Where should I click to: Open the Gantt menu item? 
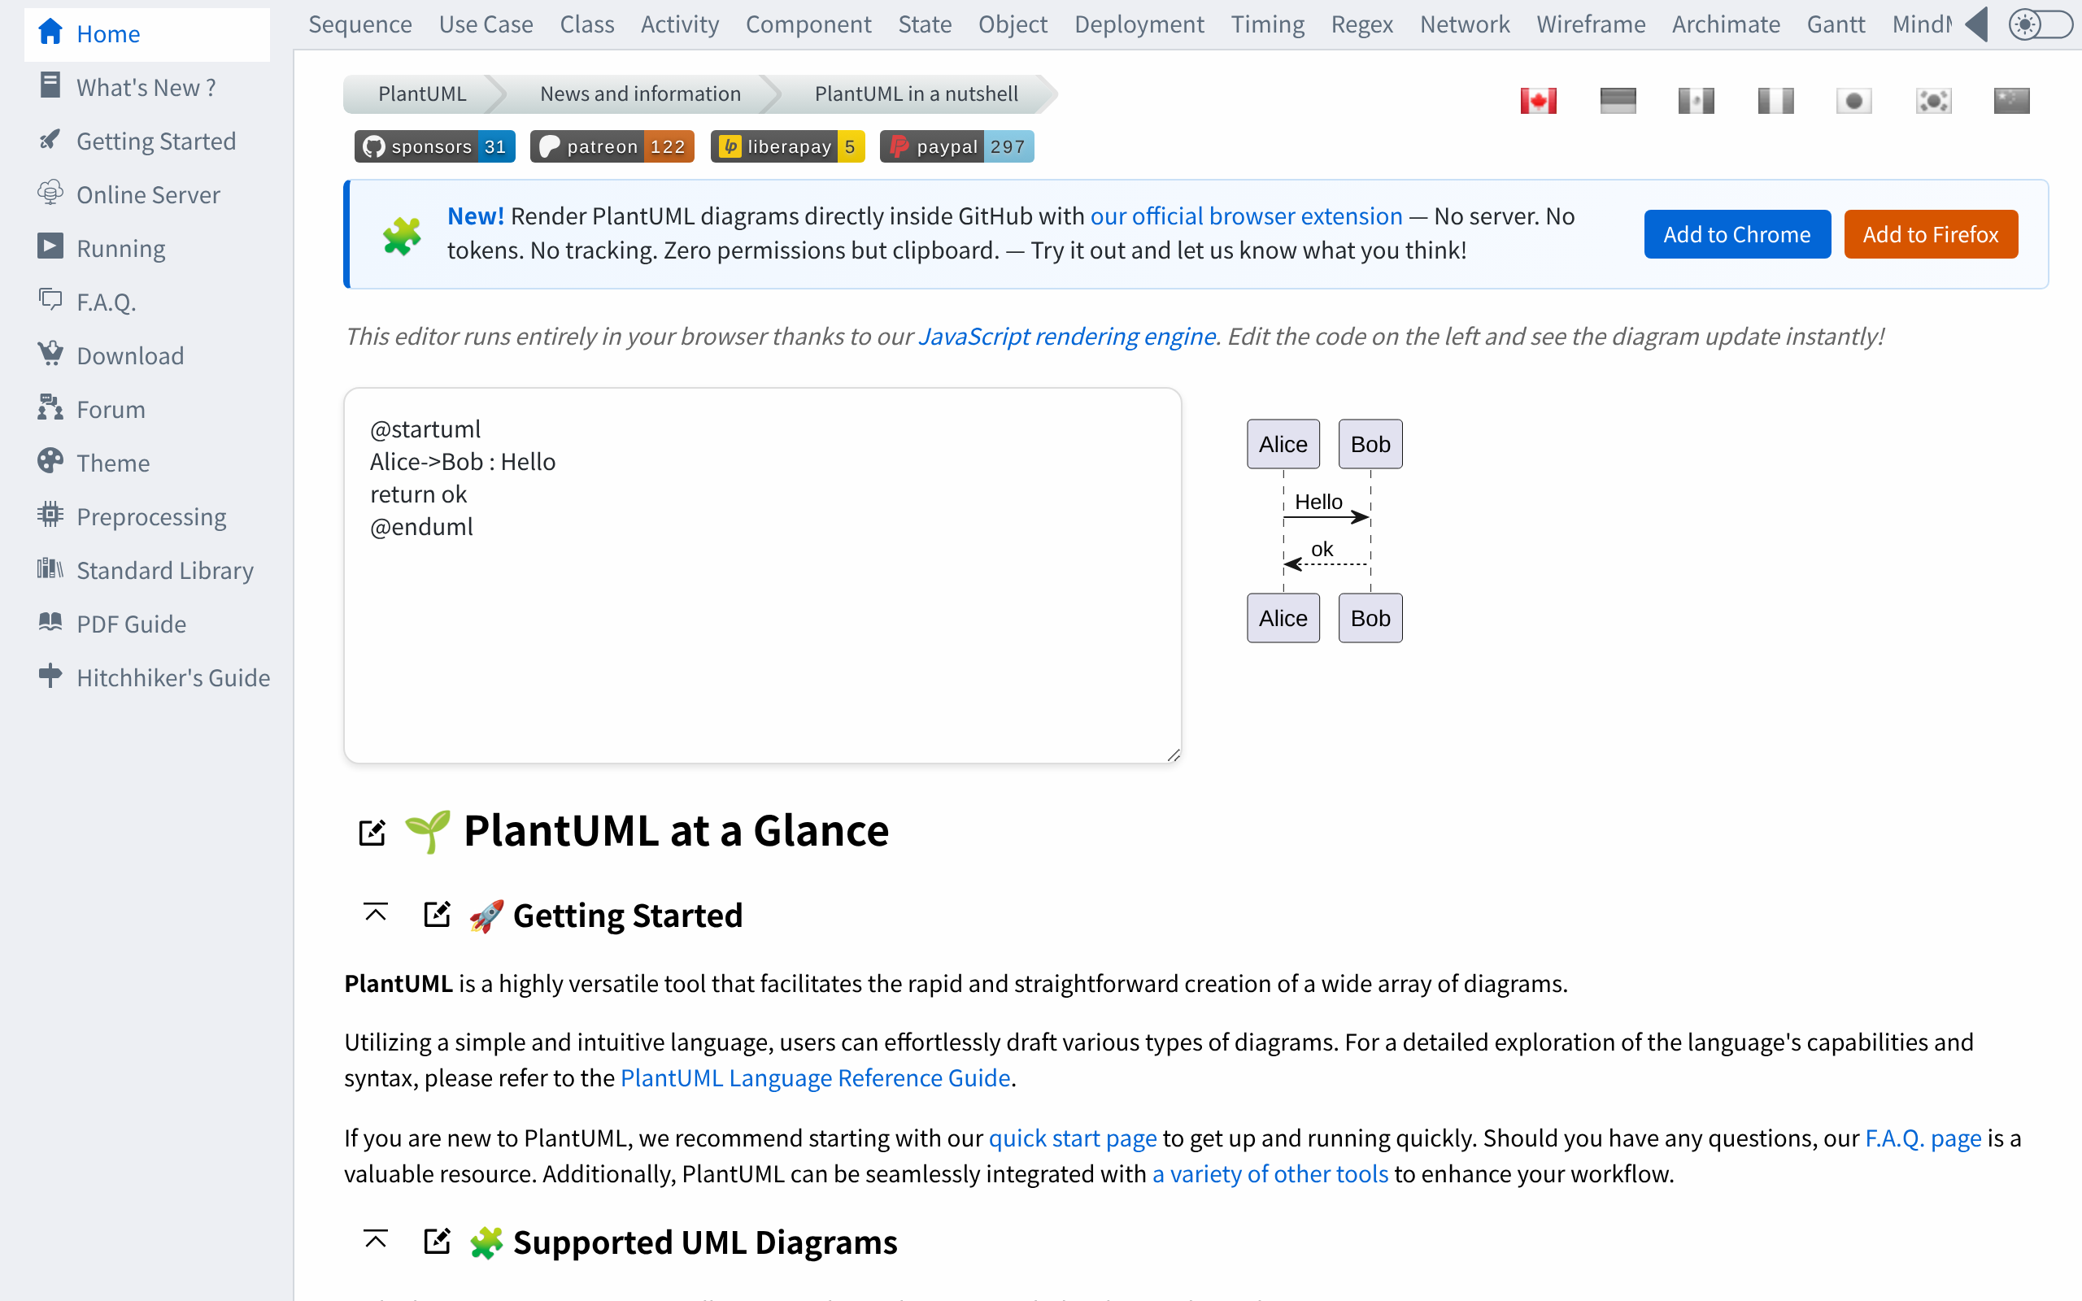click(1836, 24)
